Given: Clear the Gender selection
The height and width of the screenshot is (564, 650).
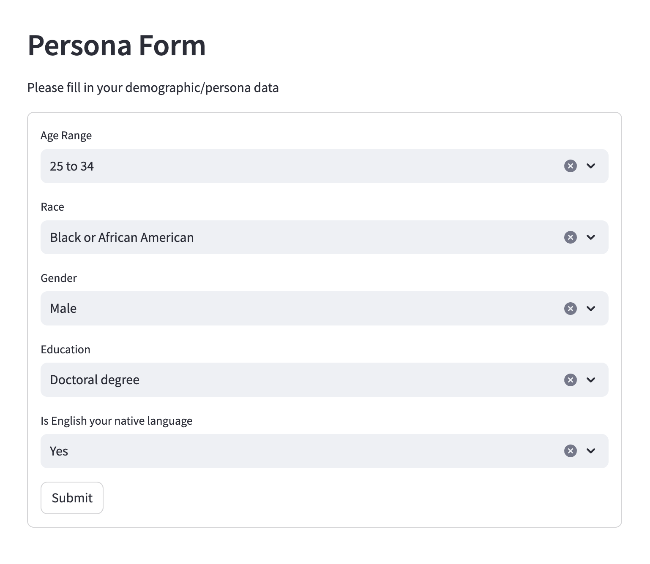Looking at the screenshot, I should pos(571,309).
